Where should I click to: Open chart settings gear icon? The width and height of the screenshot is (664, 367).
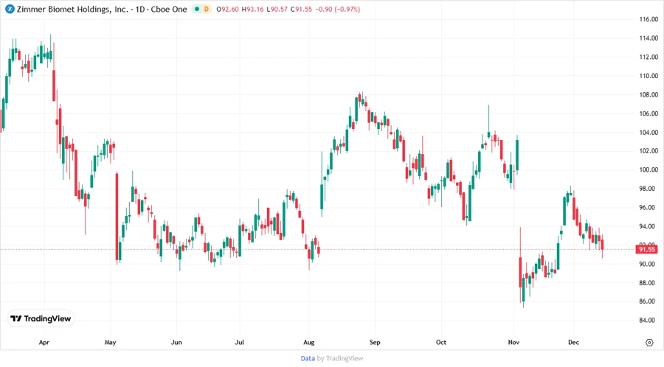649,343
